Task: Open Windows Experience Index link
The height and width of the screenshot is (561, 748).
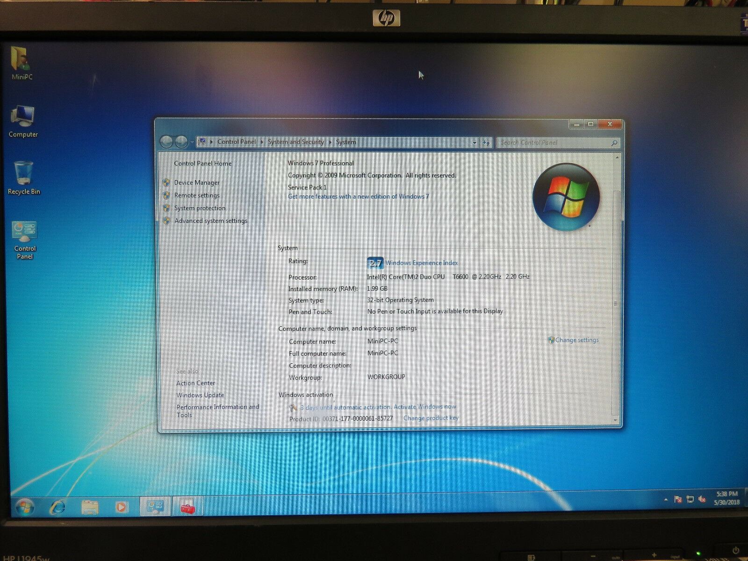Action: (x=422, y=263)
